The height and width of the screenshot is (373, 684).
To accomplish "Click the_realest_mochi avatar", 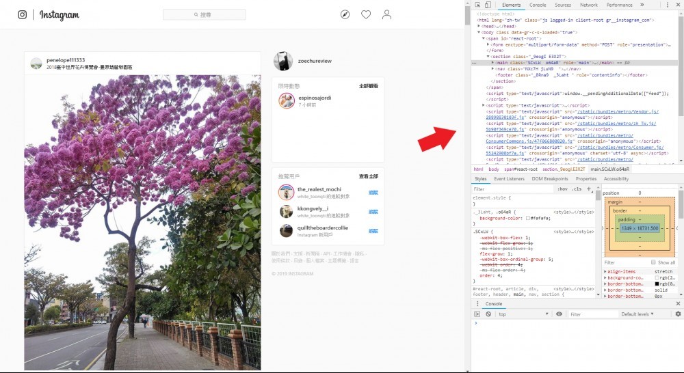I will [286, 192].
